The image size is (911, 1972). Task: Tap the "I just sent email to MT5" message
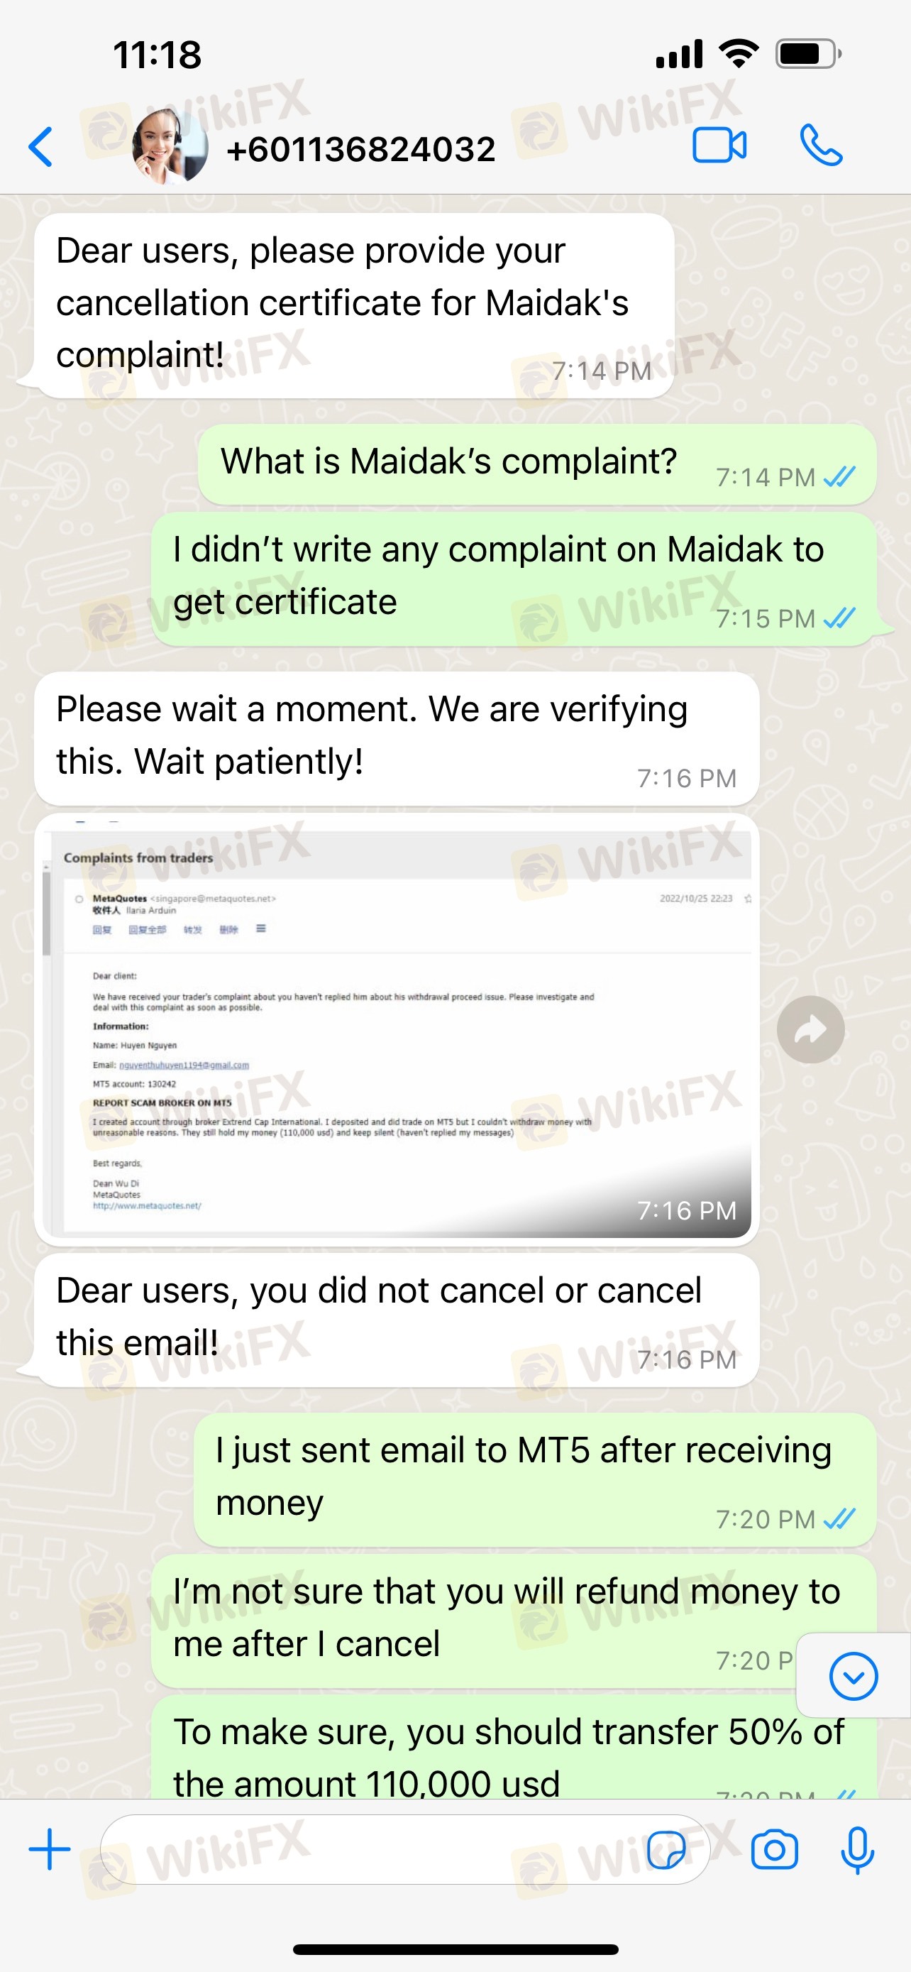point(535,1480)
